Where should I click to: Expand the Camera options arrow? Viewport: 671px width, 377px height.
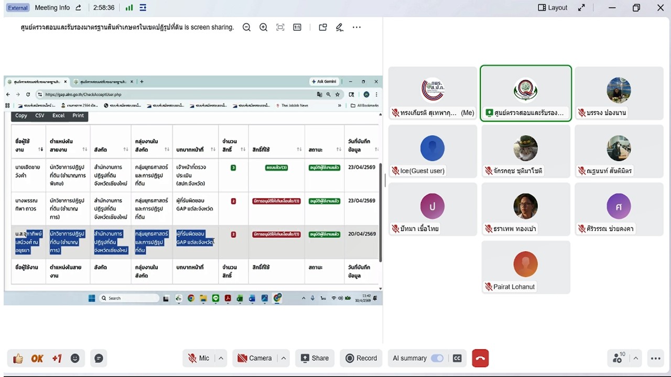click(x=284, y=358)
